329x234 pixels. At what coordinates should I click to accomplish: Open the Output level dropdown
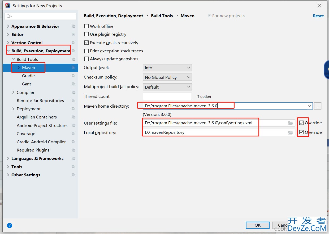coord(167,68)
